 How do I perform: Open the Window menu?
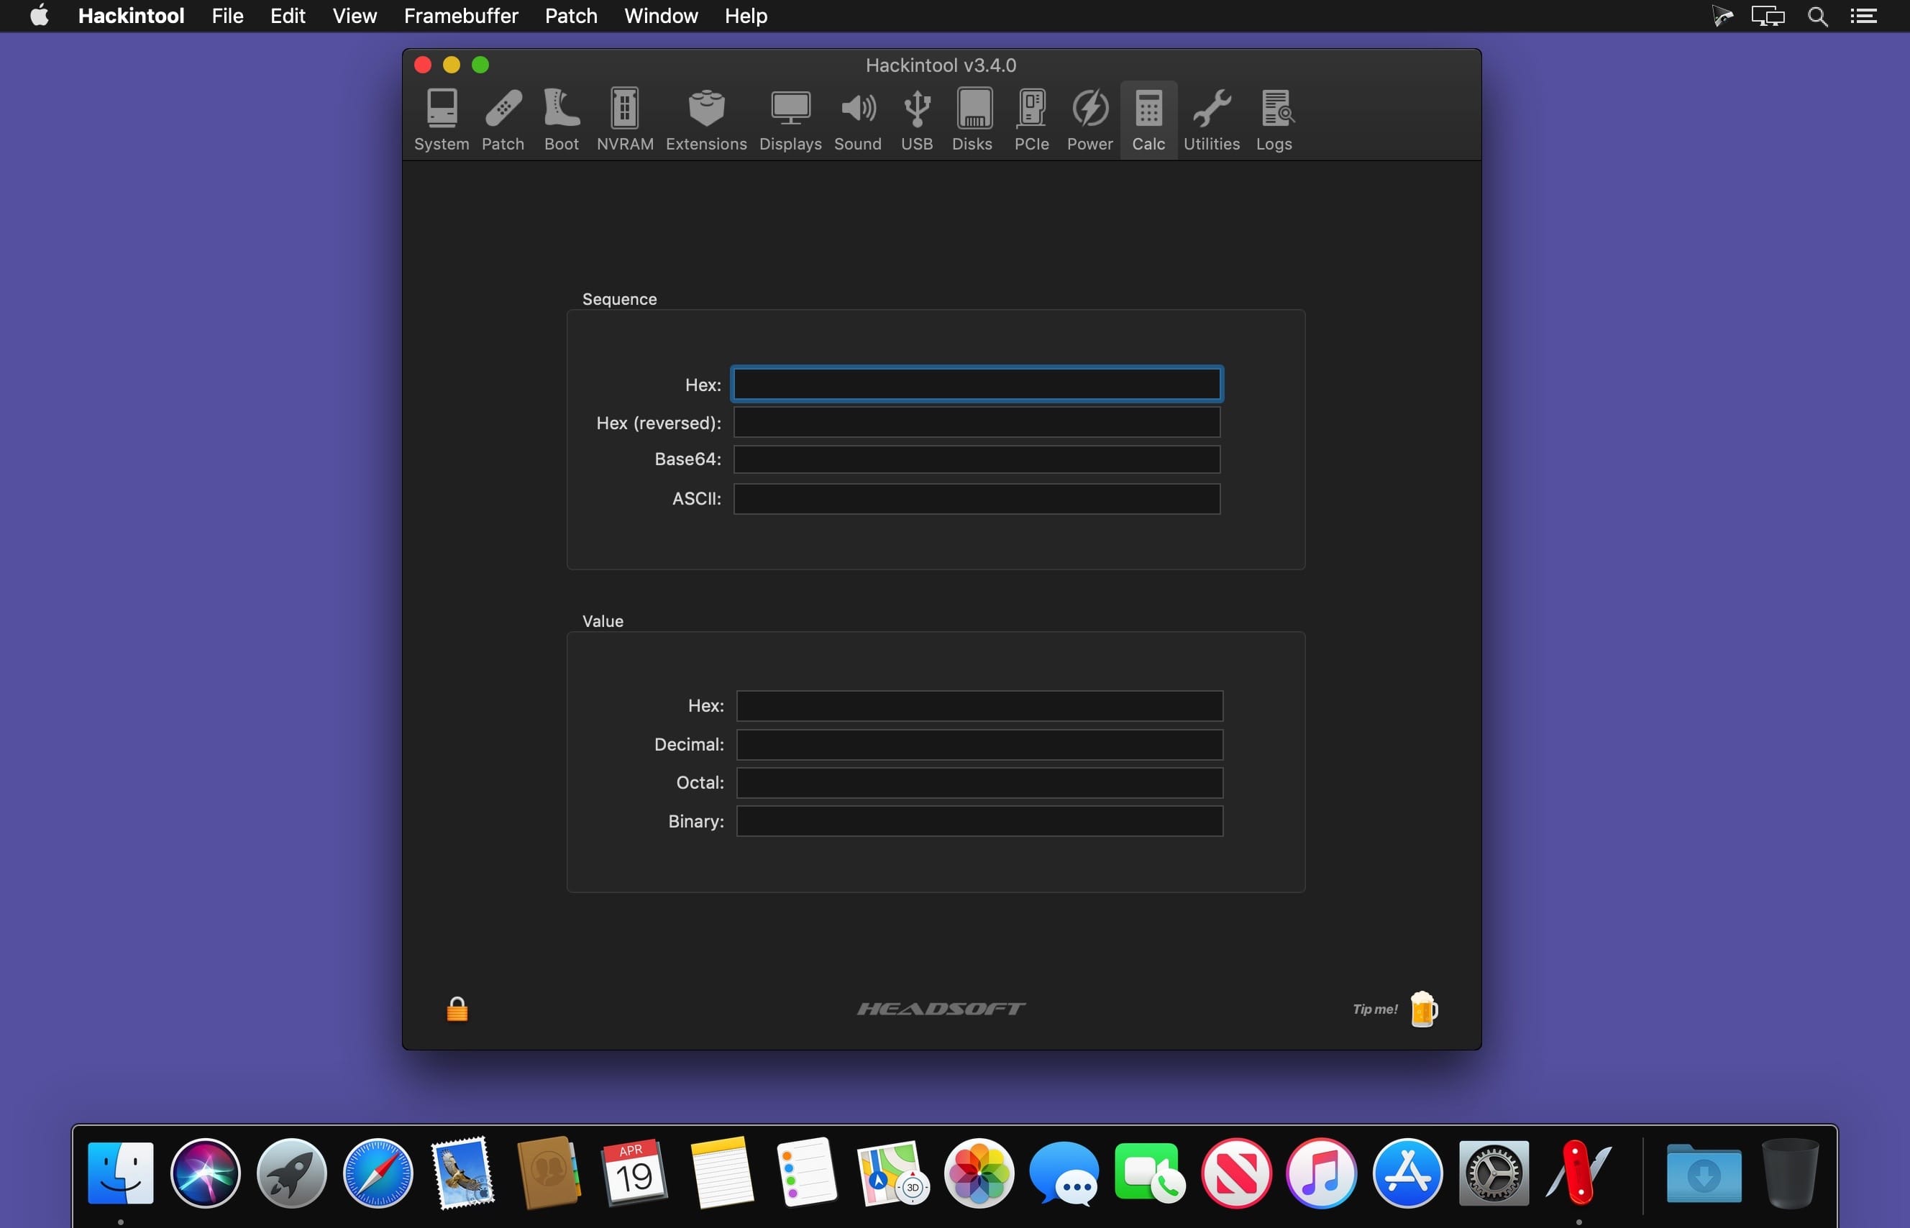[660, 16]
